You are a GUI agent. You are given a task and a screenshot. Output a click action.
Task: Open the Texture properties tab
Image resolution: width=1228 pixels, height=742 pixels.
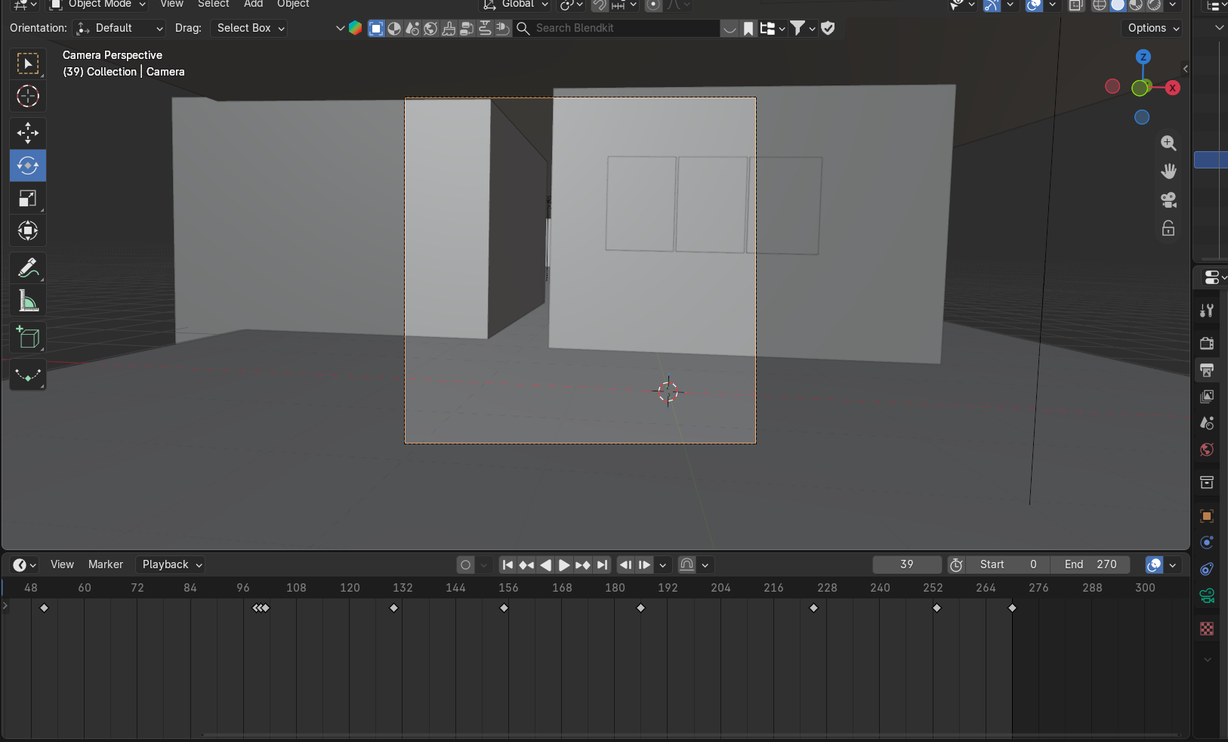(x=1207, y=629)
